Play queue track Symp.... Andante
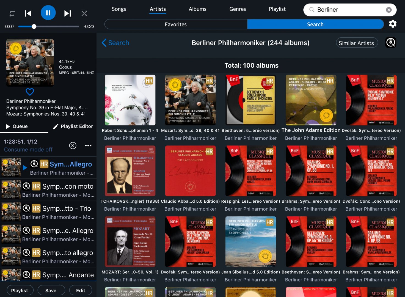Screen dimensions: 405x297 [x=48, y=274]
